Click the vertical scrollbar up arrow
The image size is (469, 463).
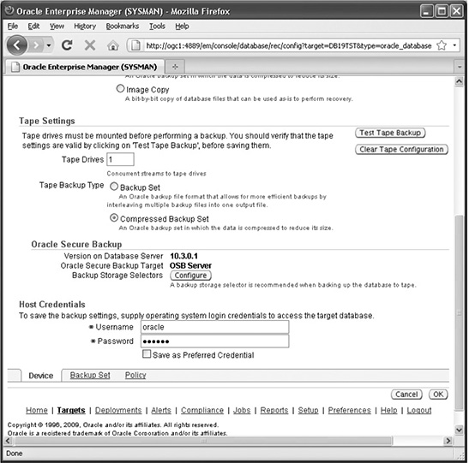(459, 81)
